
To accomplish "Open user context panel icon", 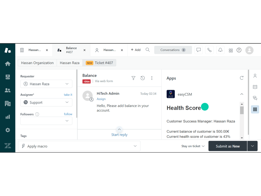I will (255, 76).
